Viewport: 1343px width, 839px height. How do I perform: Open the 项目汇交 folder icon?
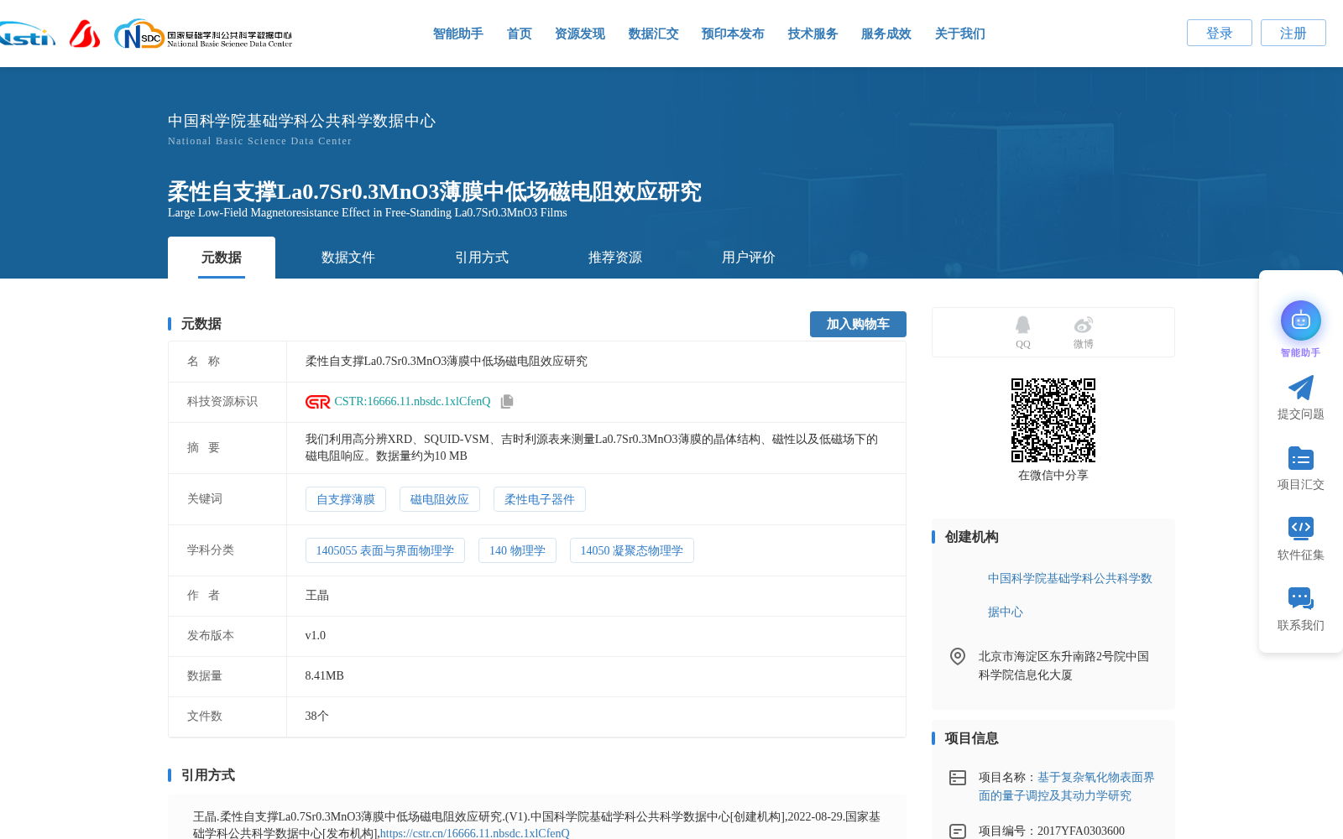pos(1300,458)
